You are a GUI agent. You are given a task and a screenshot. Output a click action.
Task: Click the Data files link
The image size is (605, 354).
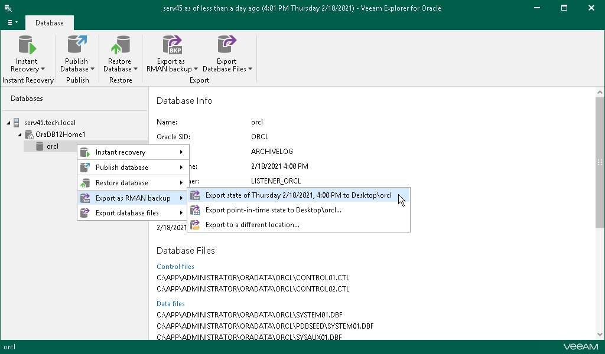click(171, 304)
